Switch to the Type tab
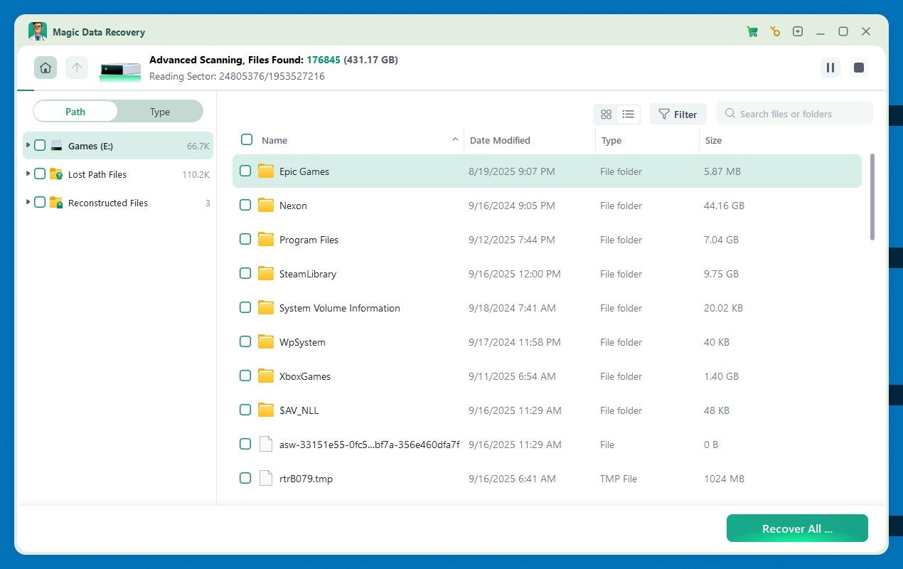Viewport: 903px width, 569px height. (159, 112)
